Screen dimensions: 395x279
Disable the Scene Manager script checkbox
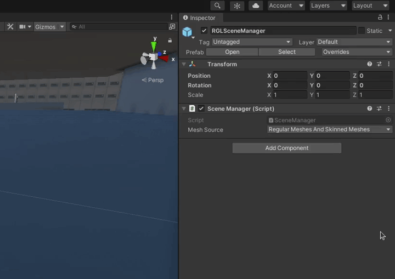coord(201,109)
